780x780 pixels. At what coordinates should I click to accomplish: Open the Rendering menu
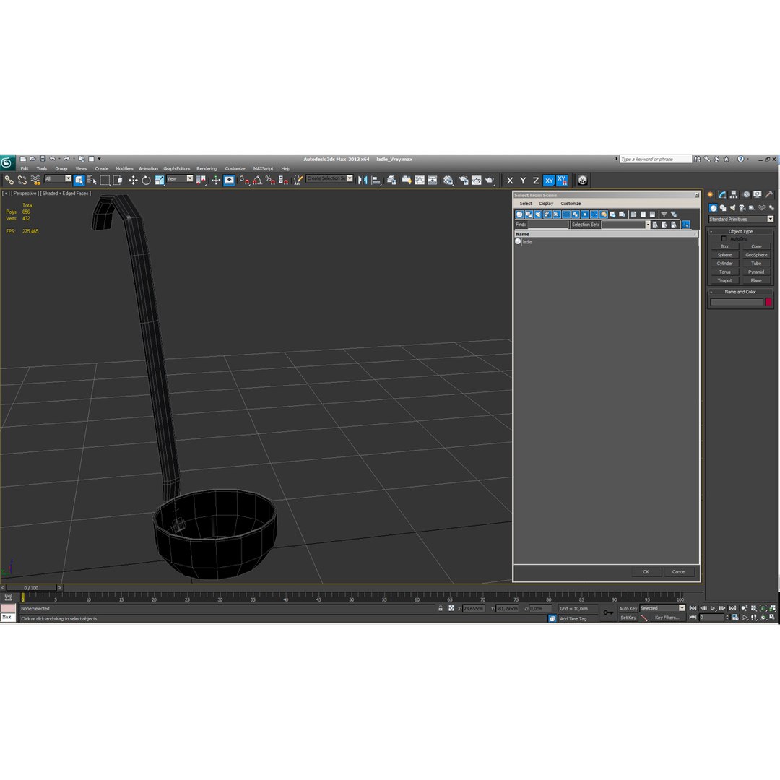[207, 168]
